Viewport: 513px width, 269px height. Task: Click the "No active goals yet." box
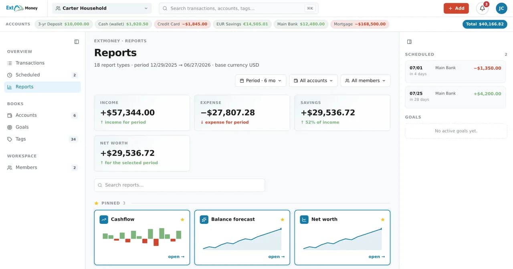[x=456, y=131]
